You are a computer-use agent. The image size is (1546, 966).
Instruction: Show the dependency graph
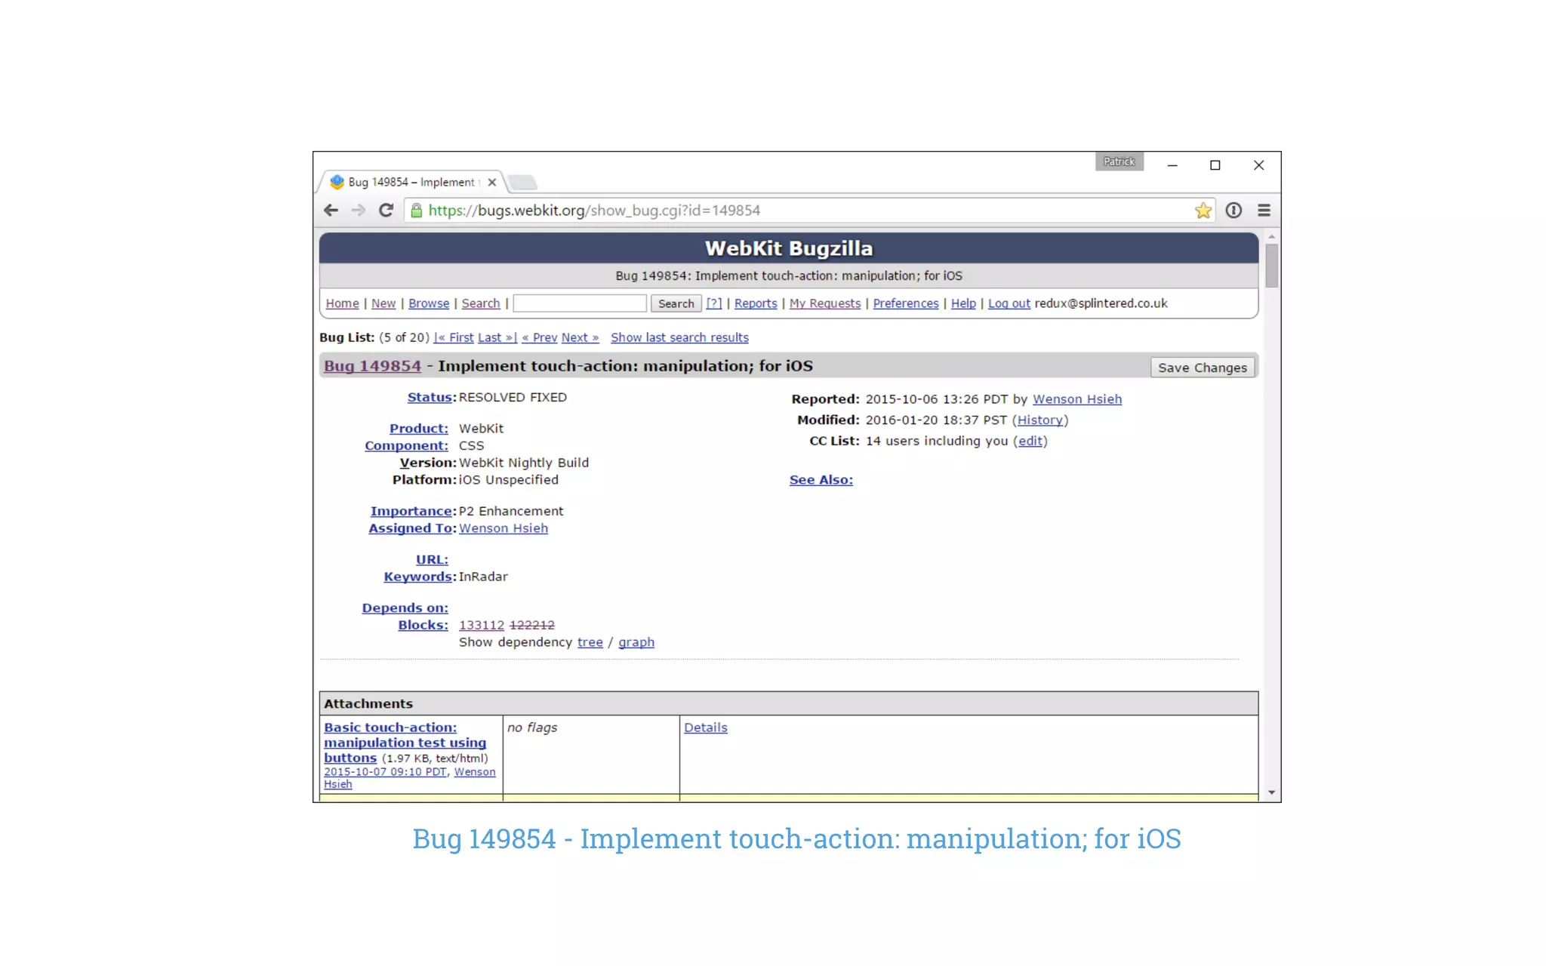[x=636, y=643]
